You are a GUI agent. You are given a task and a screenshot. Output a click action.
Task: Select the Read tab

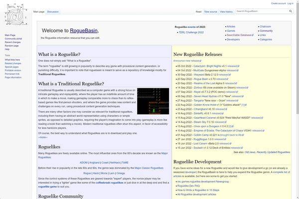click(198, 12)
